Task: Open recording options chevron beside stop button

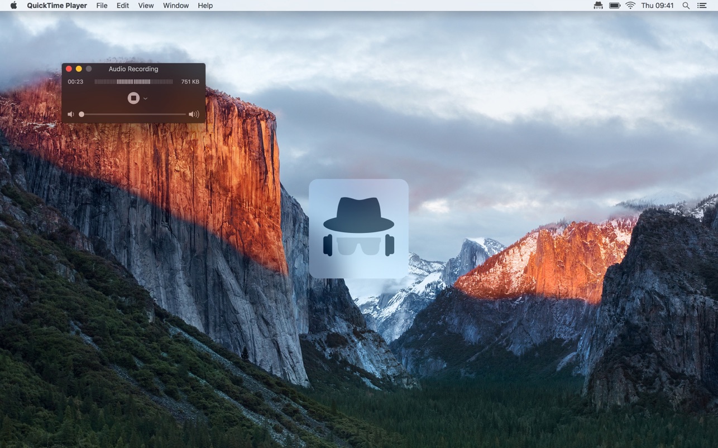Action: coord(145,99)
